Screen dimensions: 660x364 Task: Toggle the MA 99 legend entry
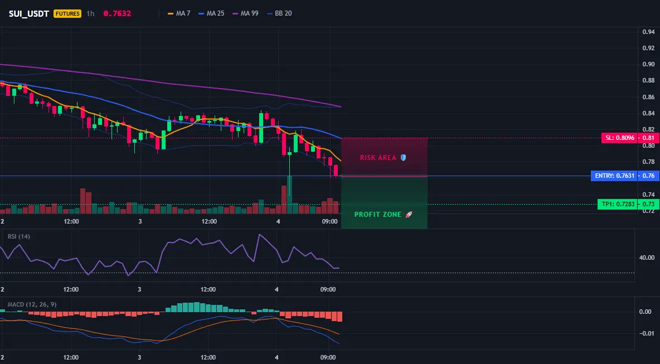(x=245, y=13)
